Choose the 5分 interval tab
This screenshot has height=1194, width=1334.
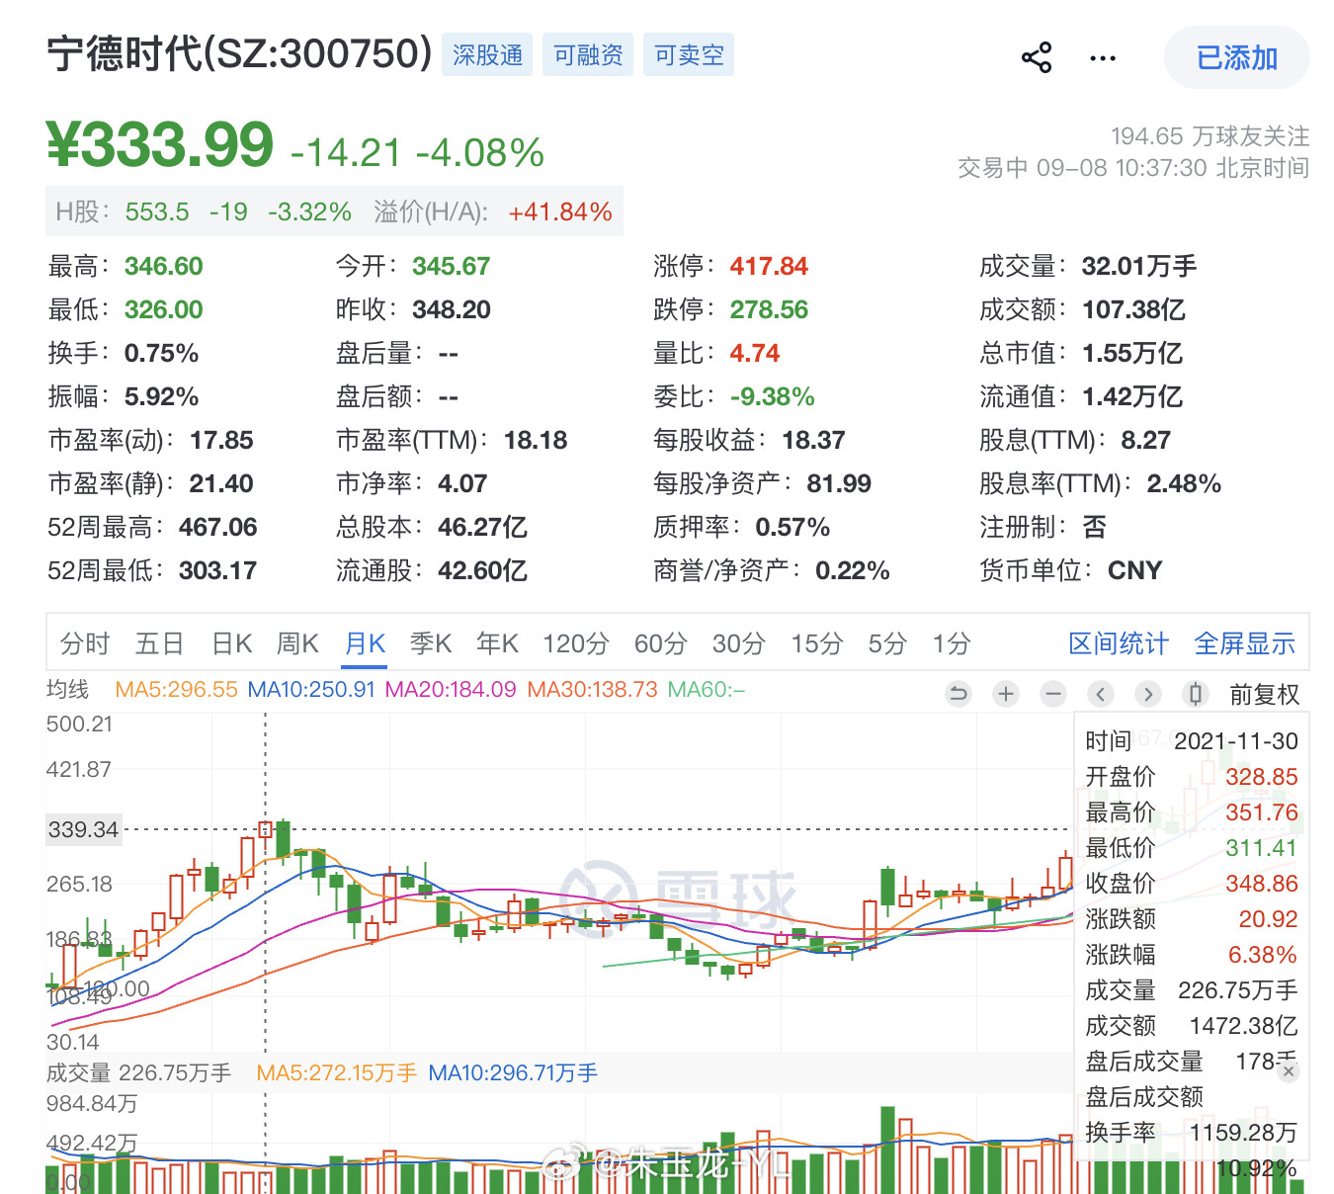[887, 643]
